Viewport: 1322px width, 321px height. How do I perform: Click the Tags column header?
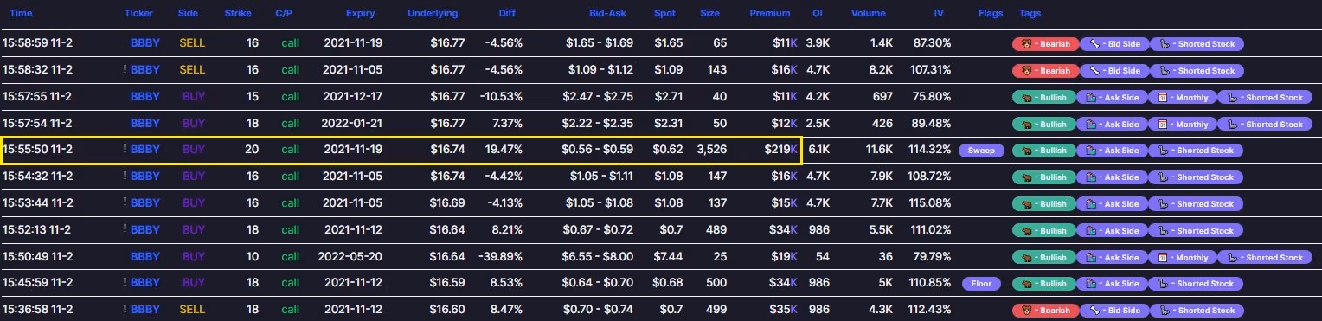pyautogui.click(x=1030, y=14)
